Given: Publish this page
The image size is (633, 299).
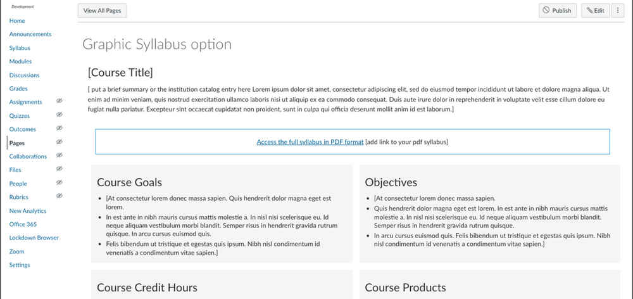Looking at the screenshot, I should click(x=556, y=10).
